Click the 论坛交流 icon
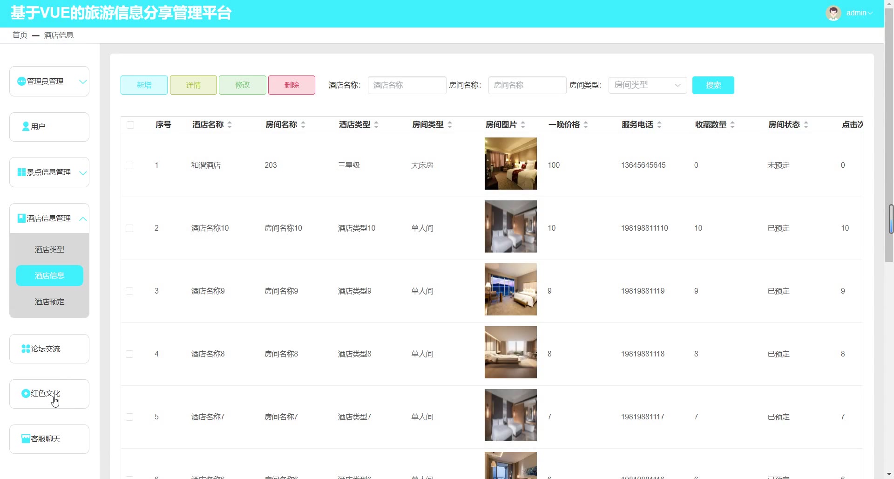Viewport: 894px width, 479px height. (x=26, y=349)
